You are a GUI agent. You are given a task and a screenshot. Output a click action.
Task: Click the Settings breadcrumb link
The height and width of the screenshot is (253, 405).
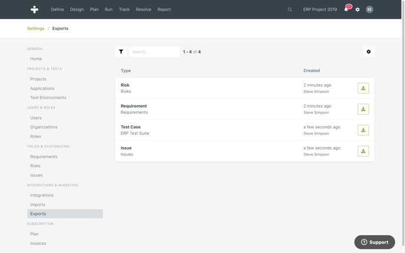click(36, 28)
